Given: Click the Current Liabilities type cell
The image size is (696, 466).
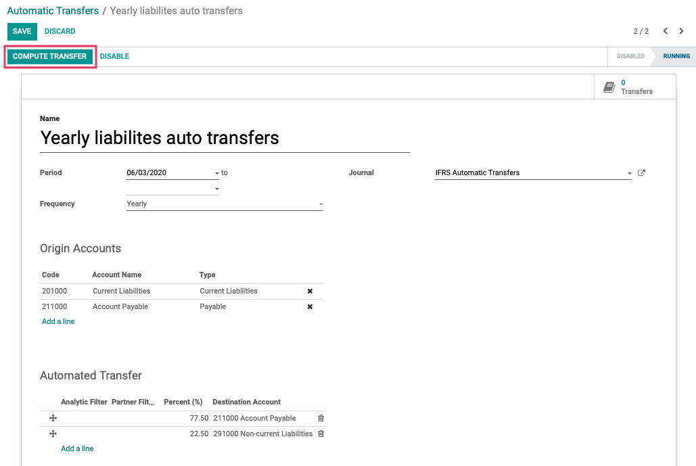Looking at the screenshot, I should pos(229,291).
